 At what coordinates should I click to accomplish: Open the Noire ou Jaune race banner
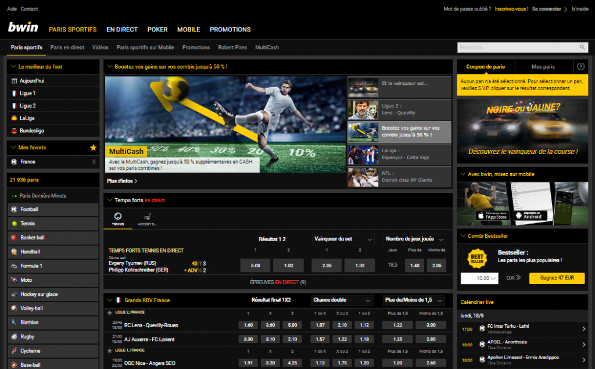[522, 131]
